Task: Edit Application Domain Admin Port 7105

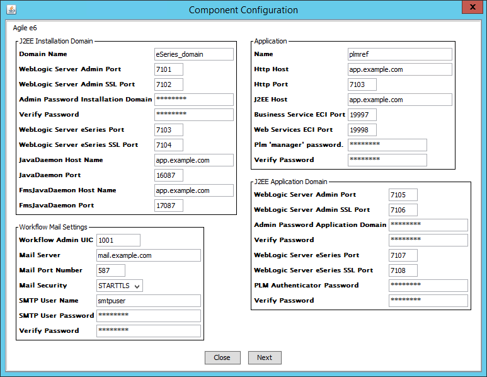Action: [x=403, y=195]
